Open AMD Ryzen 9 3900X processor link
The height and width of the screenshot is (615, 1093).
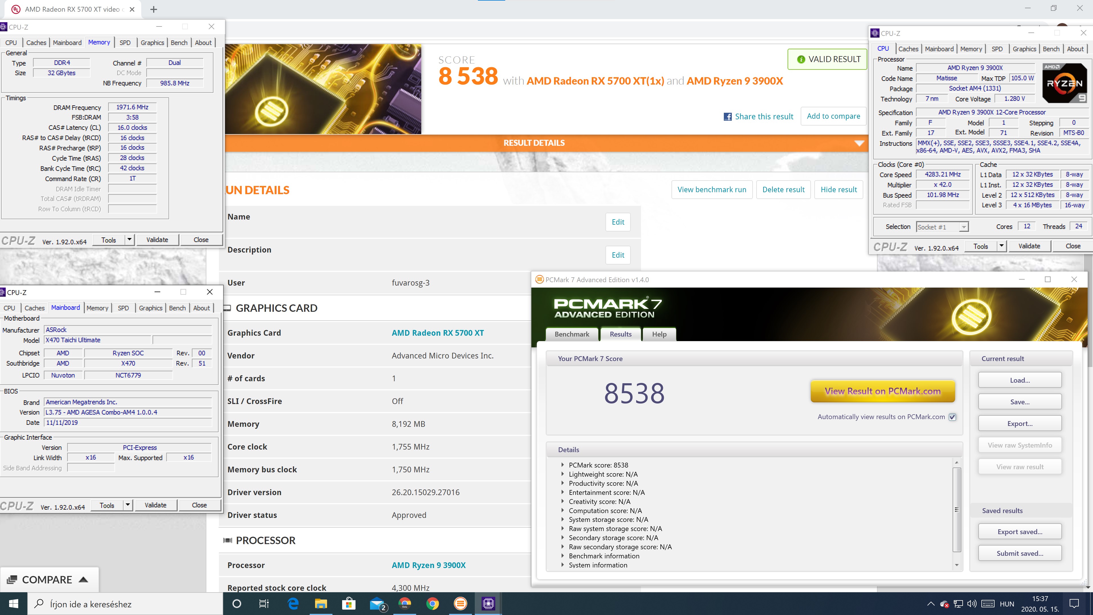click(x=429, y=565)
